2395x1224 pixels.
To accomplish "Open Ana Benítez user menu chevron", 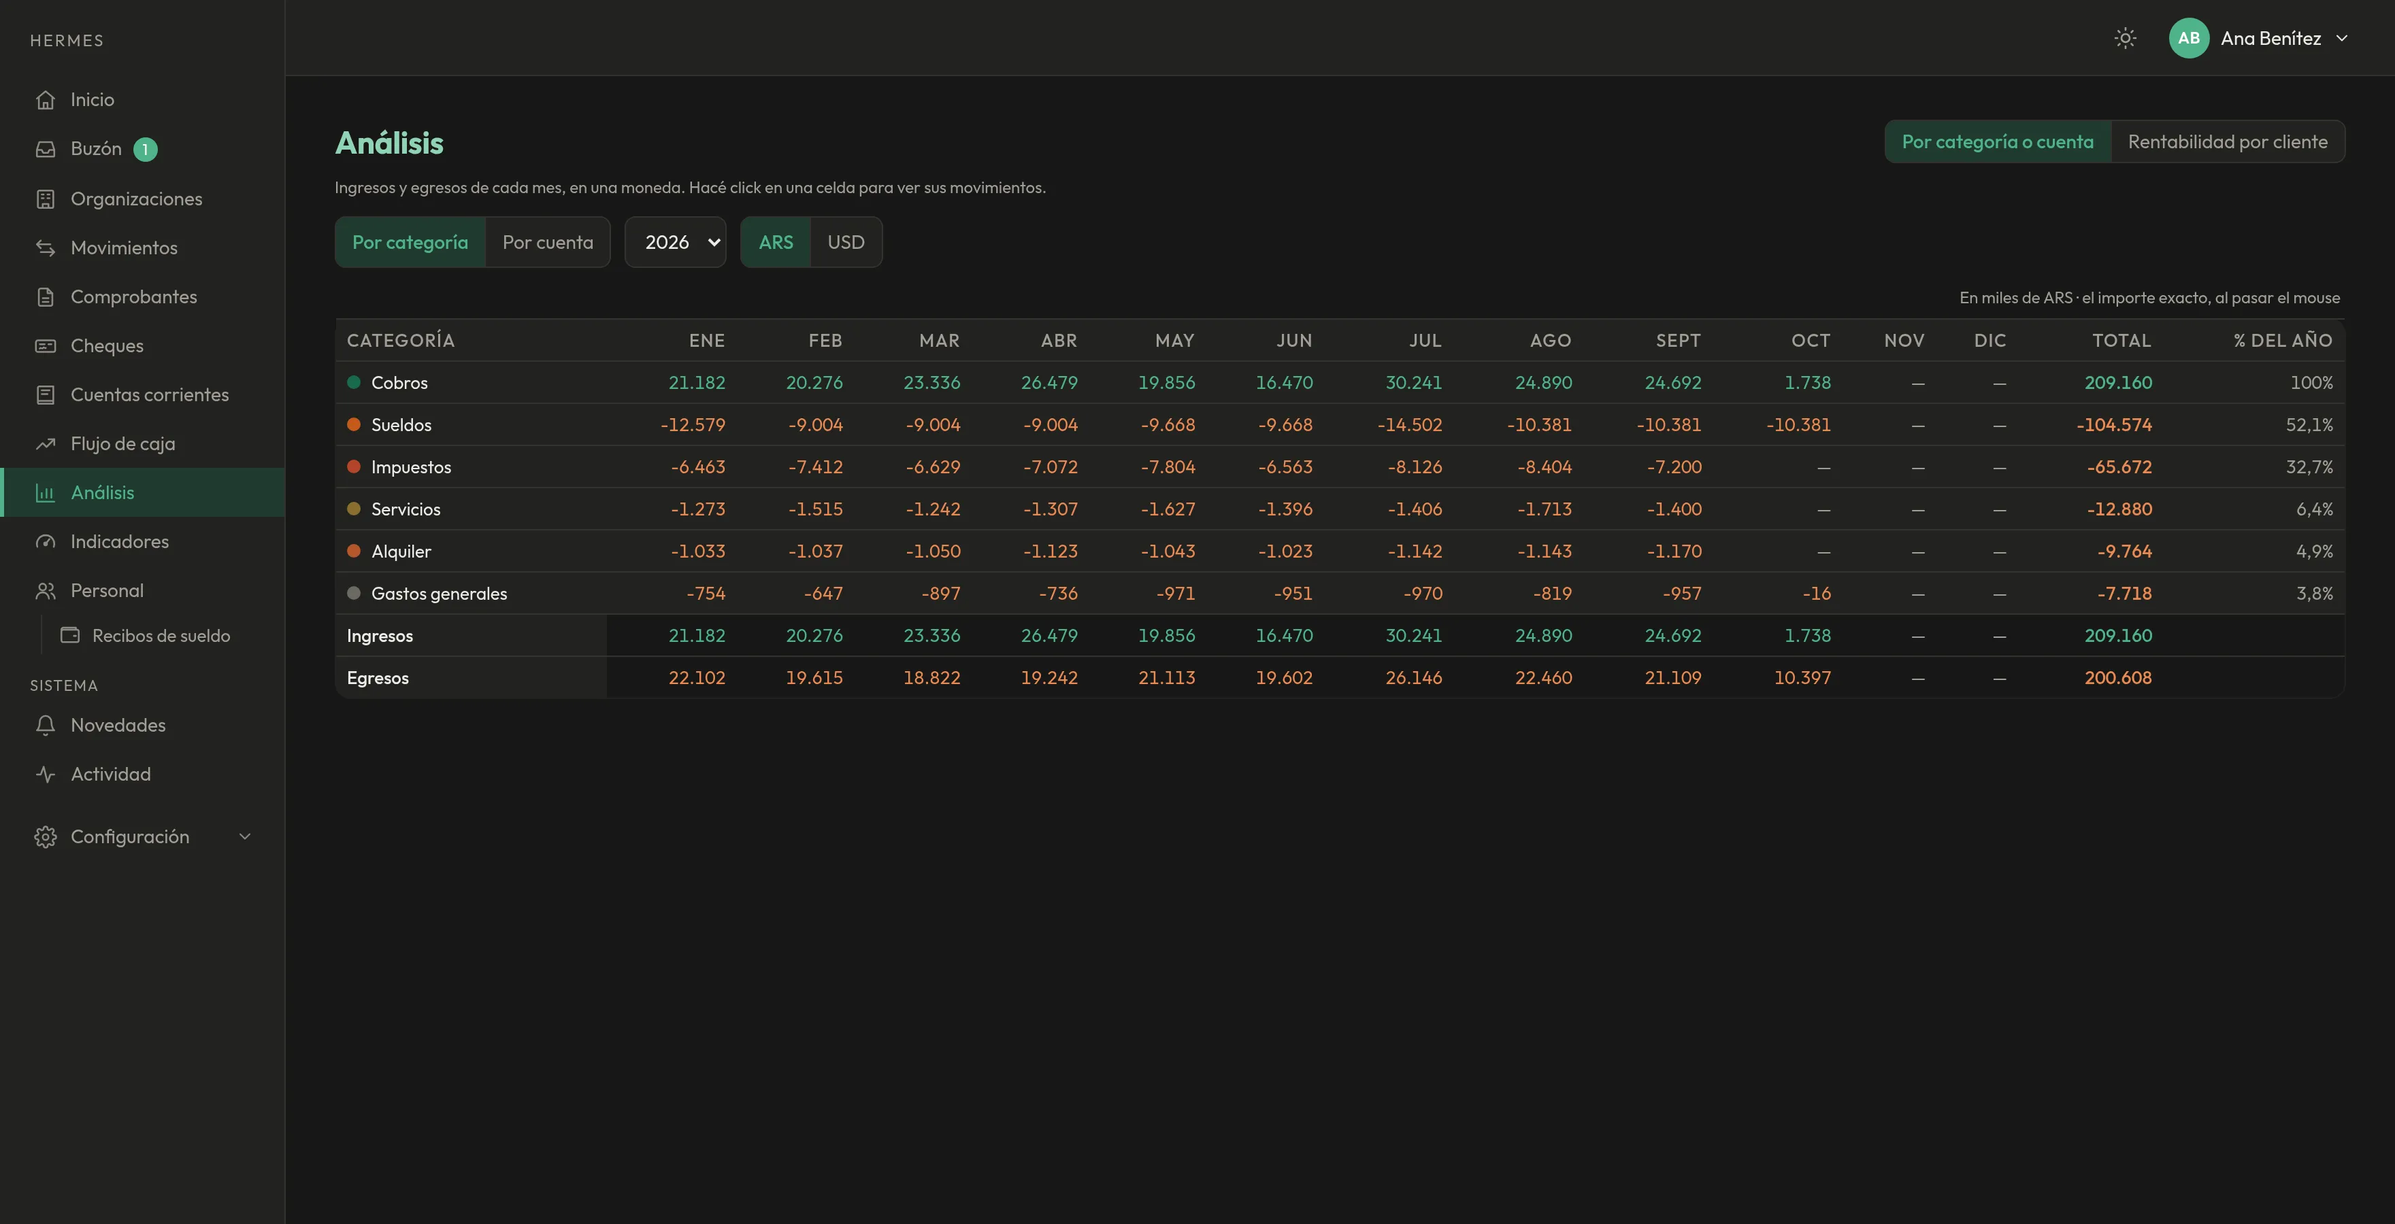I will coord(2342,38).
